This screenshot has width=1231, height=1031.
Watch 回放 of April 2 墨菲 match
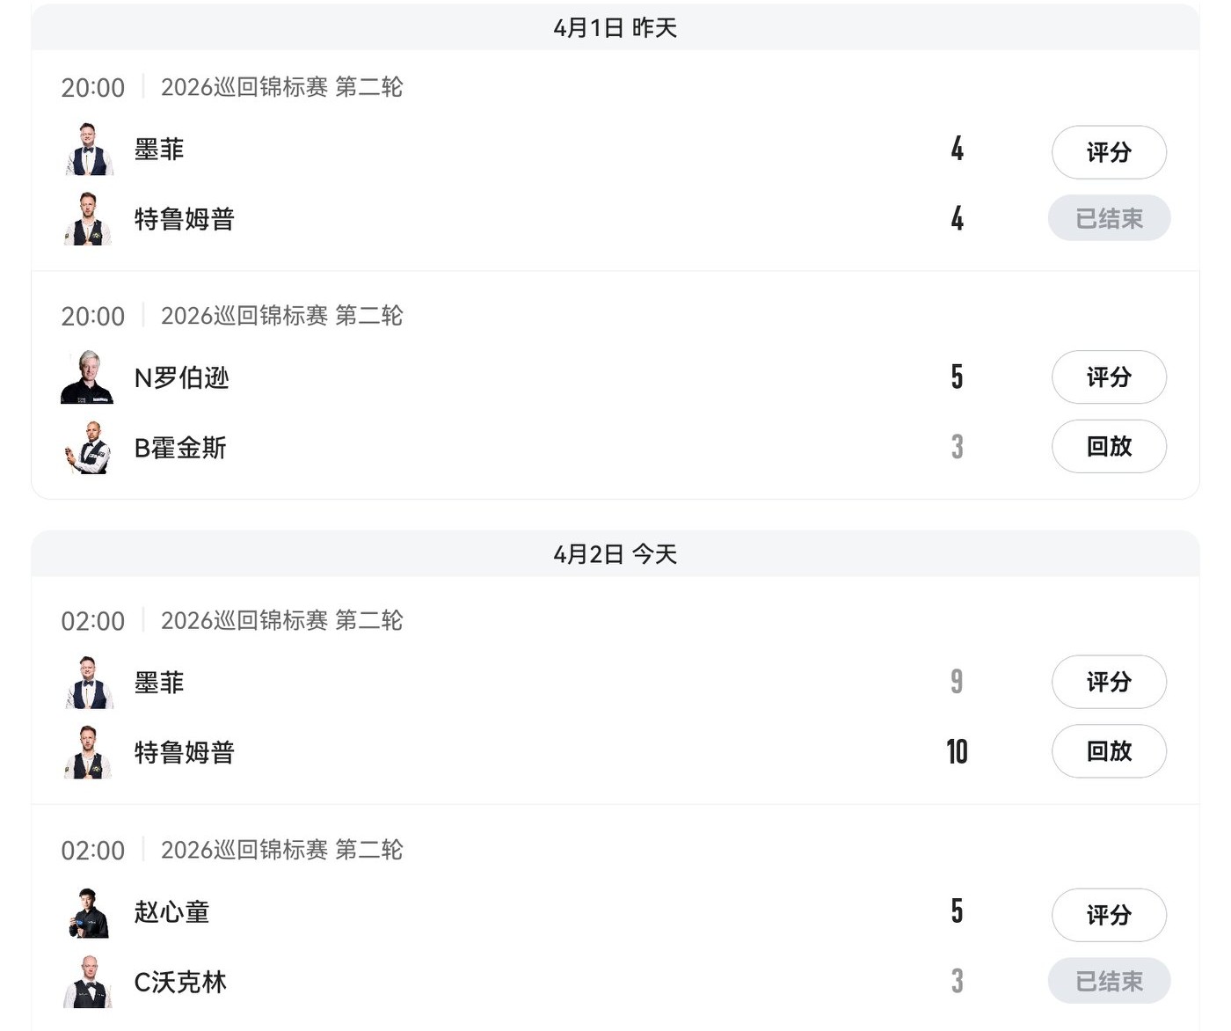1109,751
